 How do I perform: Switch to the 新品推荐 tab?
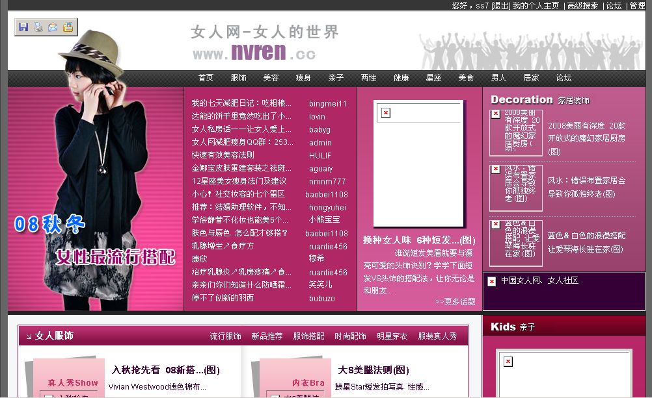click(267, 336)
